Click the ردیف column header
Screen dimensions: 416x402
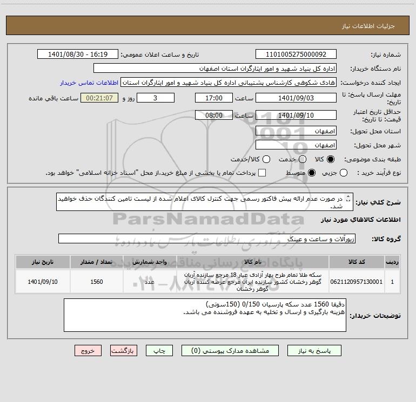click(392, 262)
